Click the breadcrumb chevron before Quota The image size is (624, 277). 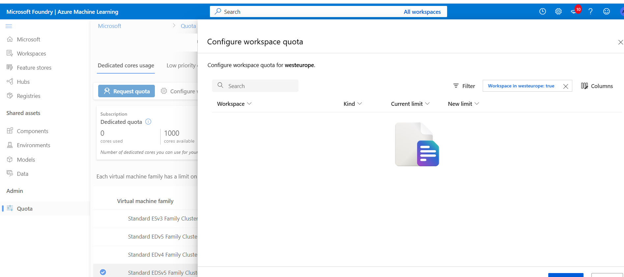click(174, 26)
